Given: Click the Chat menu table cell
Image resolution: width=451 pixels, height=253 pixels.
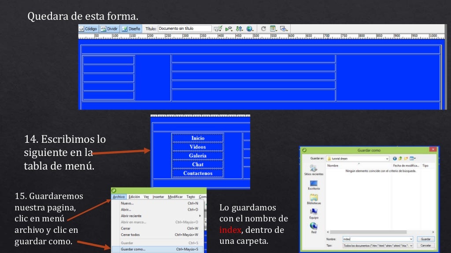Looking at the screenshot, I should tap(198, 164).
